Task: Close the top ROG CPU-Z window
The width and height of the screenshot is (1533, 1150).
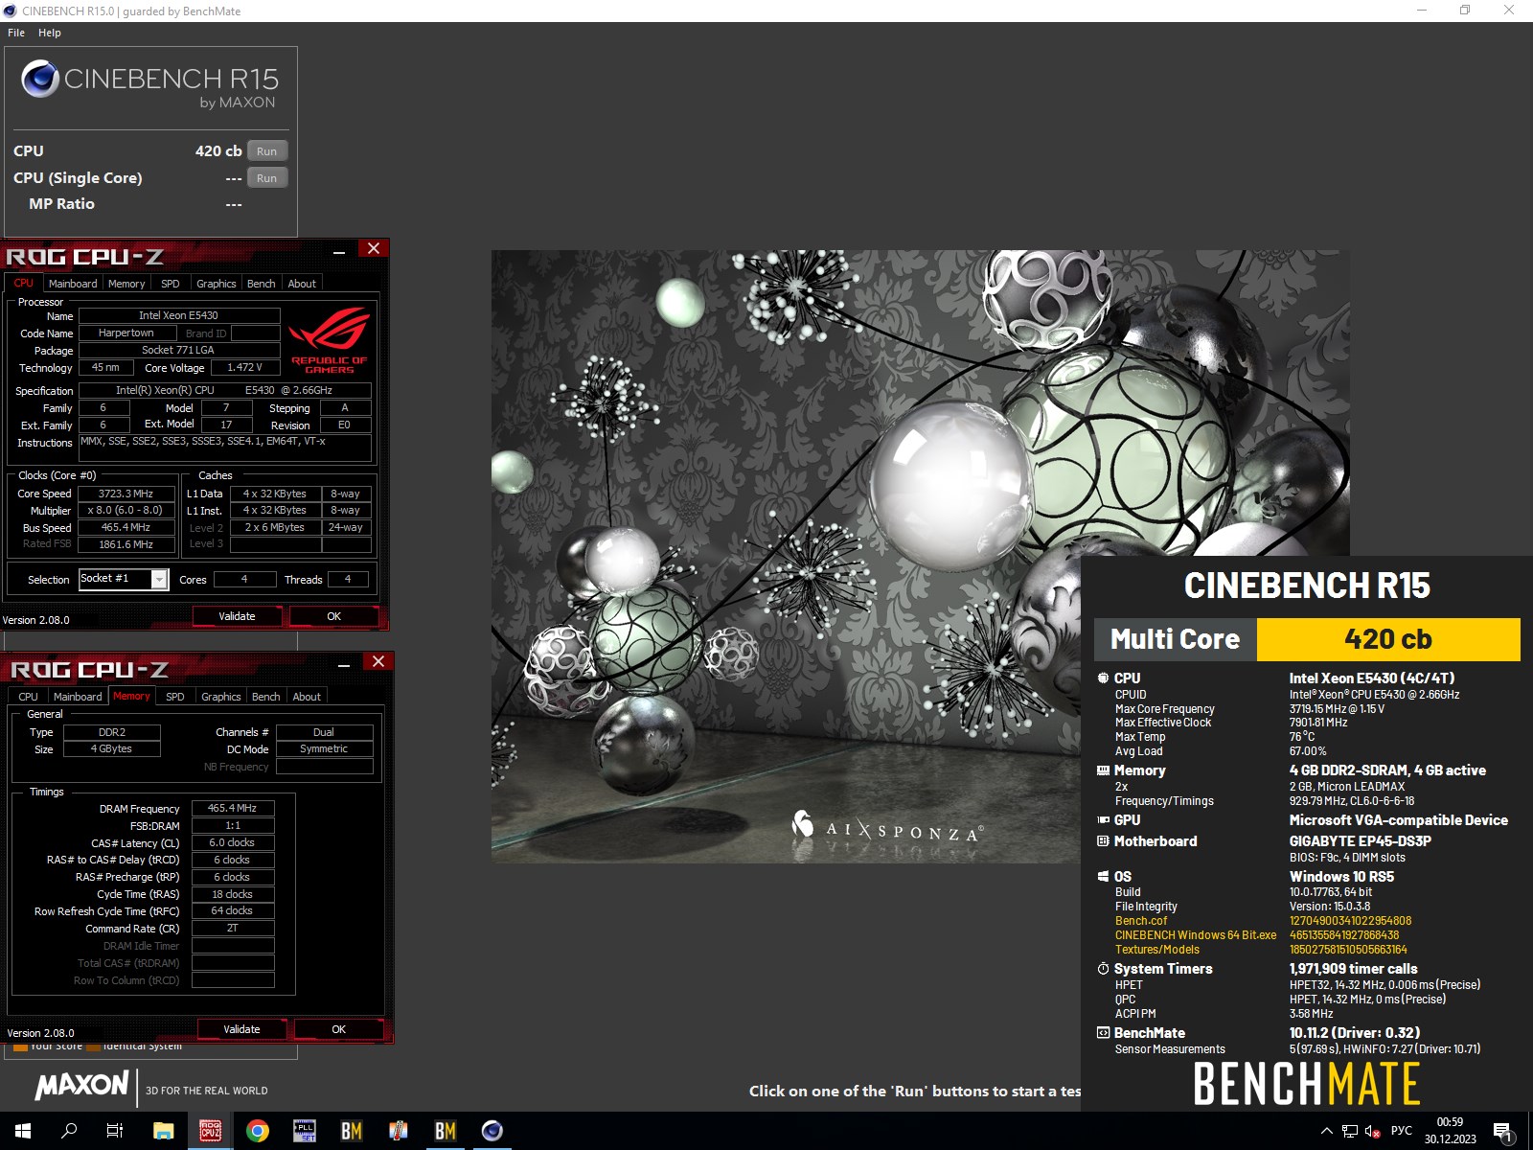Action: click(374, 249)
